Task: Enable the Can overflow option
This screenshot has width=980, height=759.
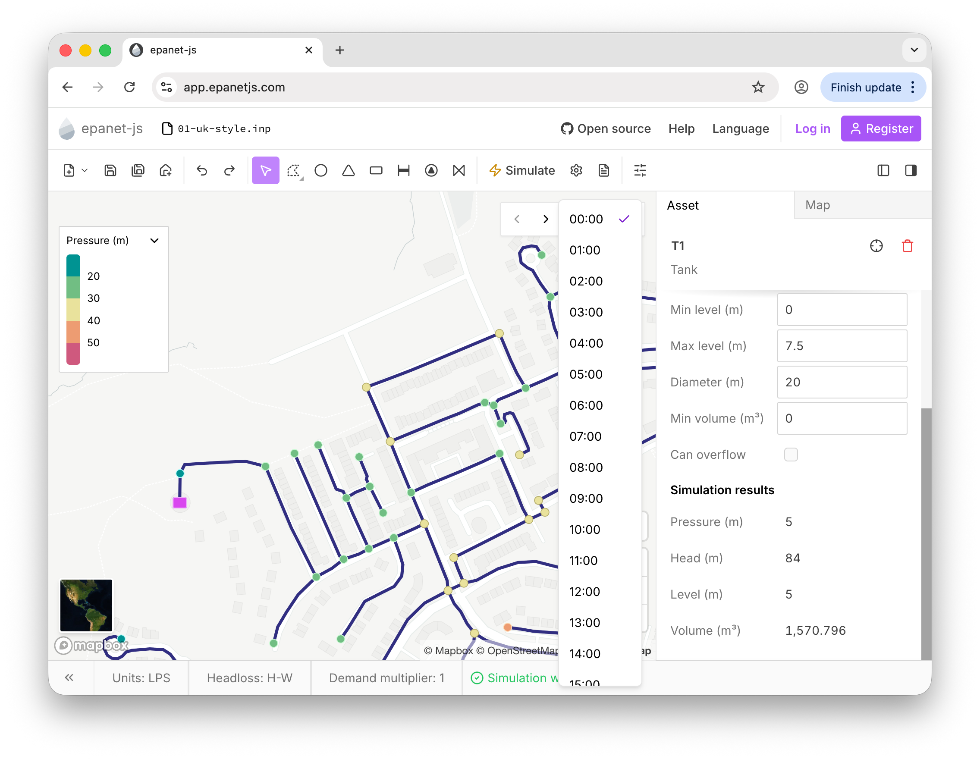Action: [791, 455]
